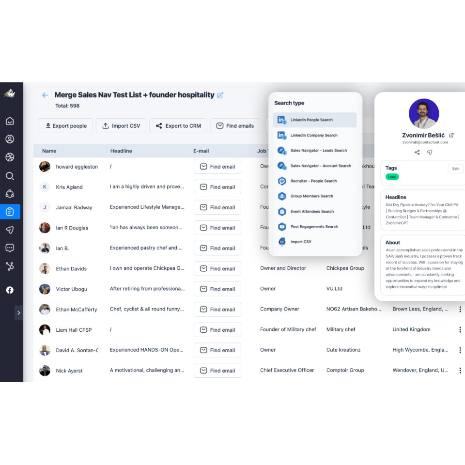Click the Find emails toolbar button
Screen dimensions: 465x465
click(235, 126)
